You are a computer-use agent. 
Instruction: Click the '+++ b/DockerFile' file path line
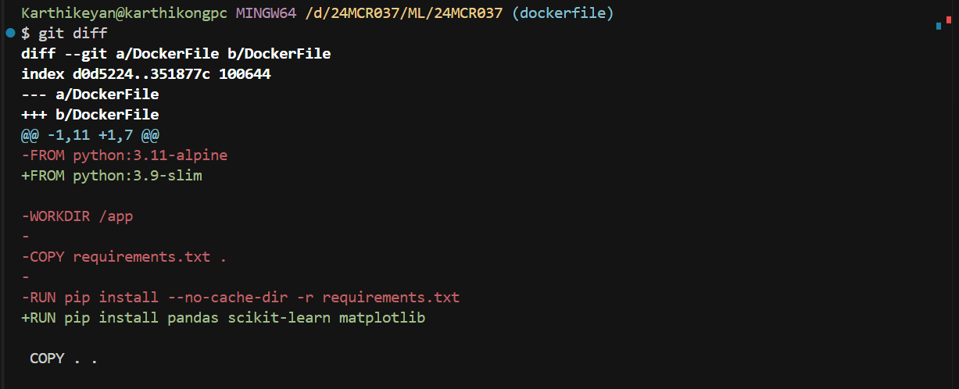click(90, 115)
